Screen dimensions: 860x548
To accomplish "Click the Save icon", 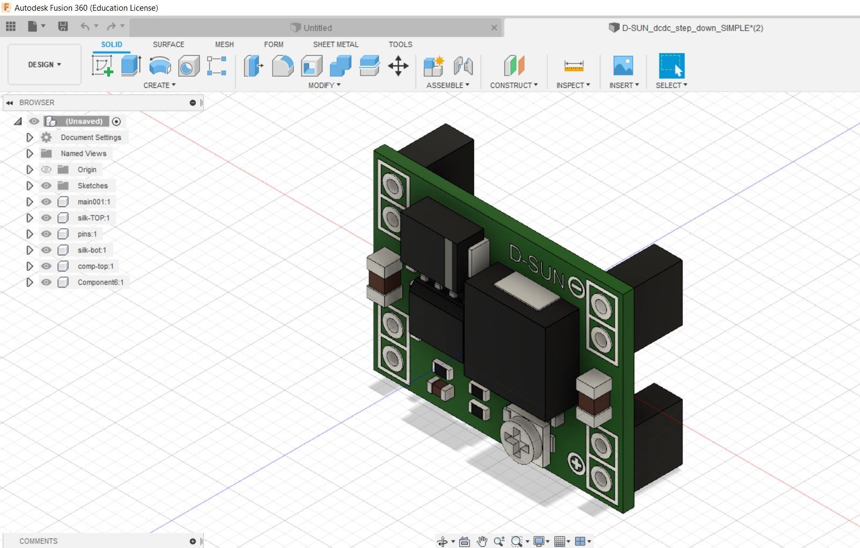I will (x=63, y=26).
